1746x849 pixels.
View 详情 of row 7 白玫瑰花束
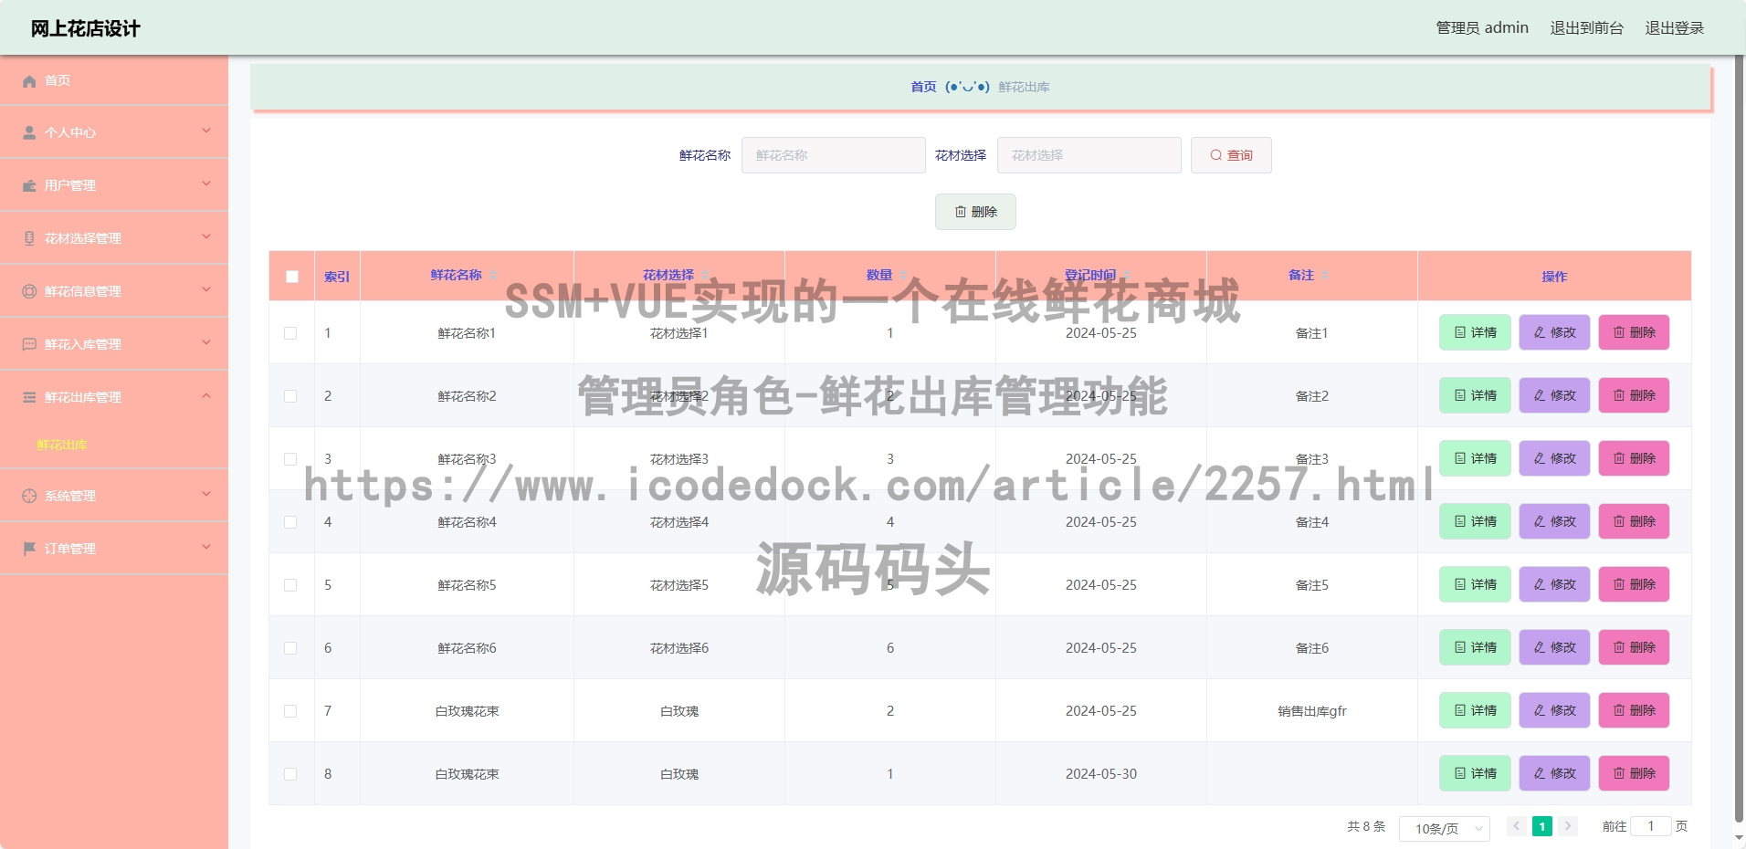click(x=1475, y=710)
